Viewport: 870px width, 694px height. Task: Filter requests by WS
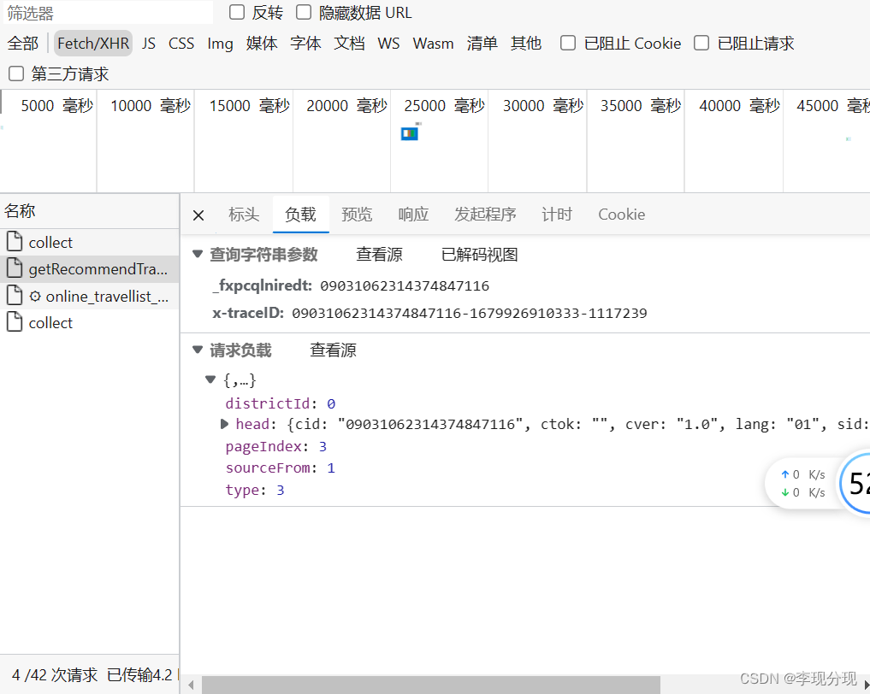(388, 44)
